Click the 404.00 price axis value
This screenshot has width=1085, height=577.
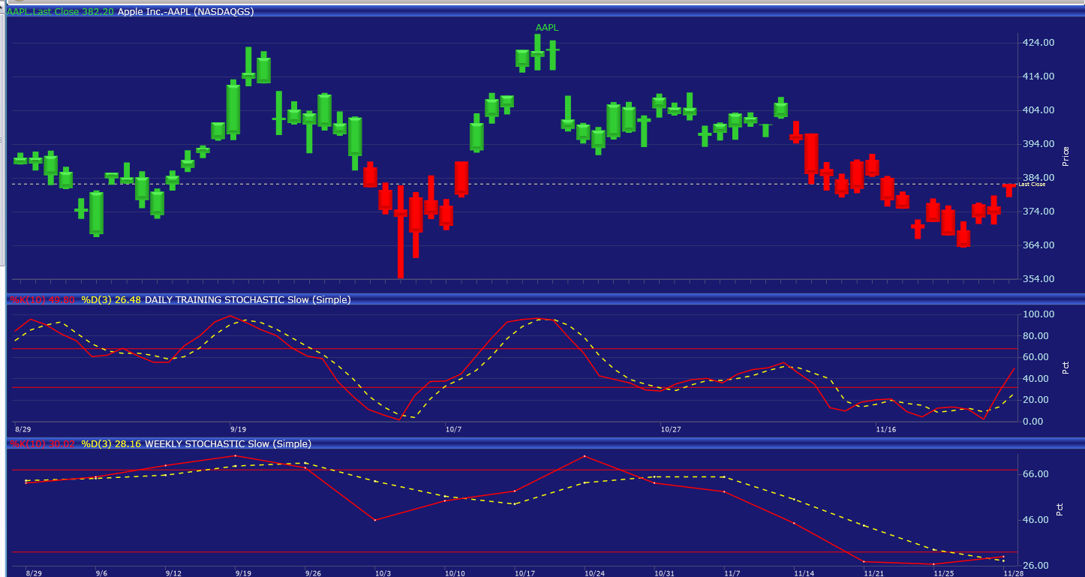click(x=1039, y=110)
